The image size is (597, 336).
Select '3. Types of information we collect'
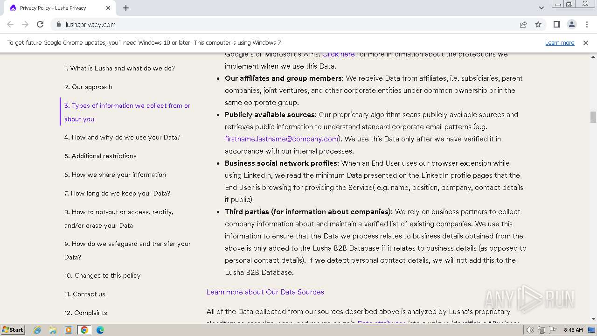coord(127,112)
